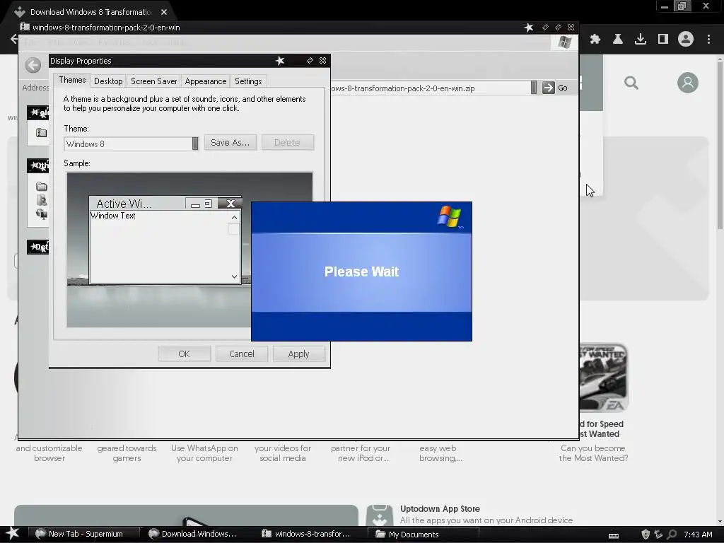Switch to the Appearance tab
Screen dimensions: 724x543
pyautogui.click(x=206, y=81)
